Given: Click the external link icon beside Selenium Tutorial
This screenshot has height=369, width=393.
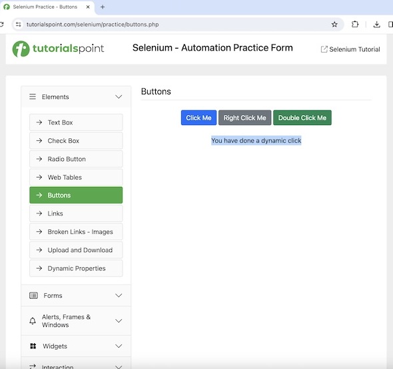Looking at the screenshot, I should (324, 49).
